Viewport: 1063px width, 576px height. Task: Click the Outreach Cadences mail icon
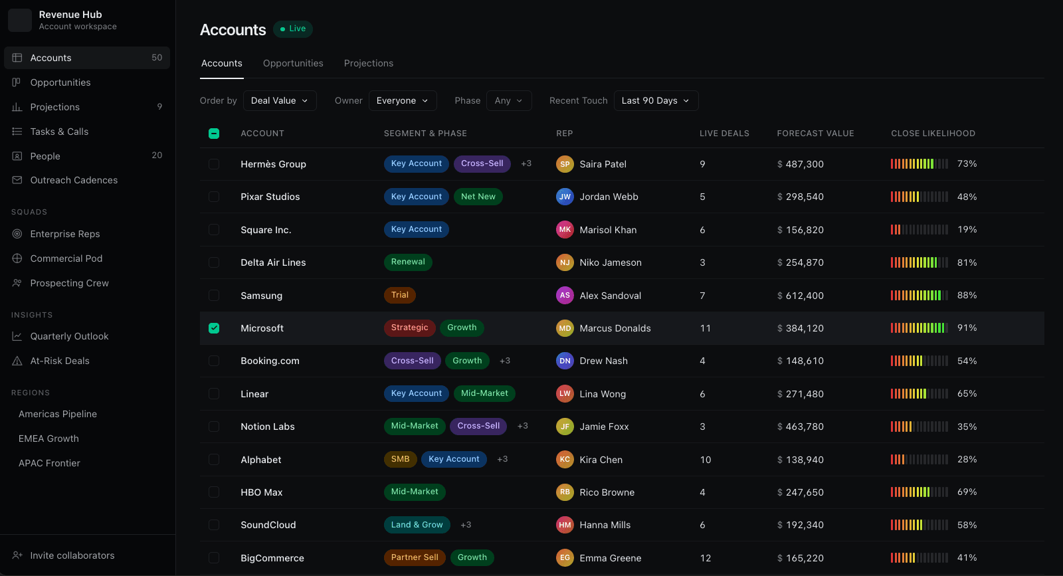tap(17, 180)
